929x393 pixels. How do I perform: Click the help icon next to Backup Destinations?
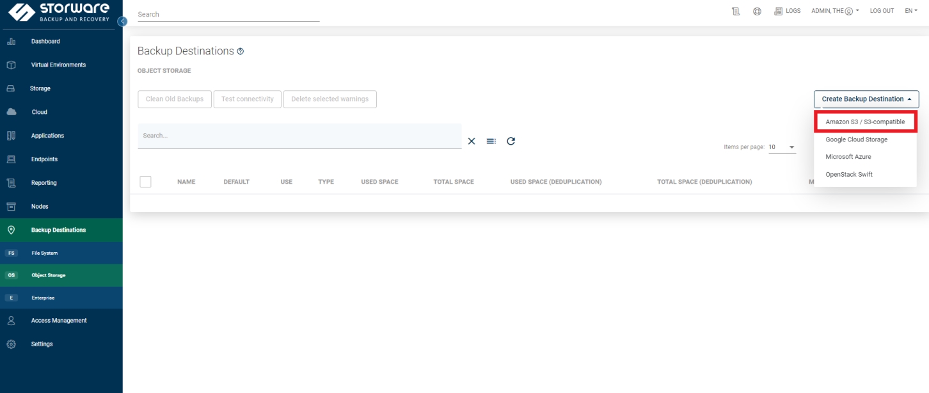[x=241, y=51]
